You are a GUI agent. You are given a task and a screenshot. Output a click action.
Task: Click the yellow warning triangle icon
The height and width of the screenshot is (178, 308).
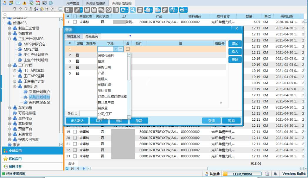(x=24, y=3)
